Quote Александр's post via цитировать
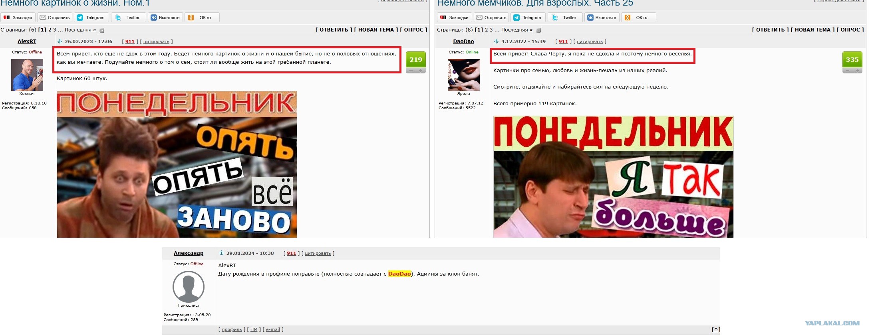870x335 pixels. pos(318,253)
